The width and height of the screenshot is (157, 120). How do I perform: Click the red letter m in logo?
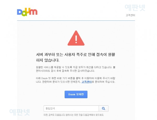[33, 12]
